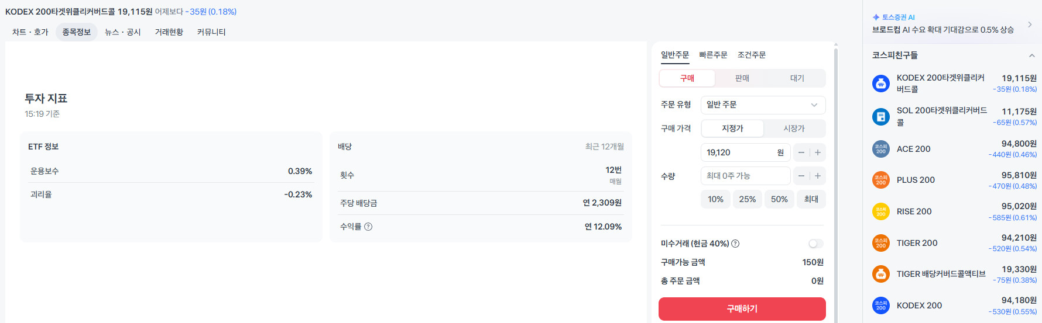Increase the purchase price with plus stepper
Viewport: 1042px width, 323px height.
coord(818,152)
